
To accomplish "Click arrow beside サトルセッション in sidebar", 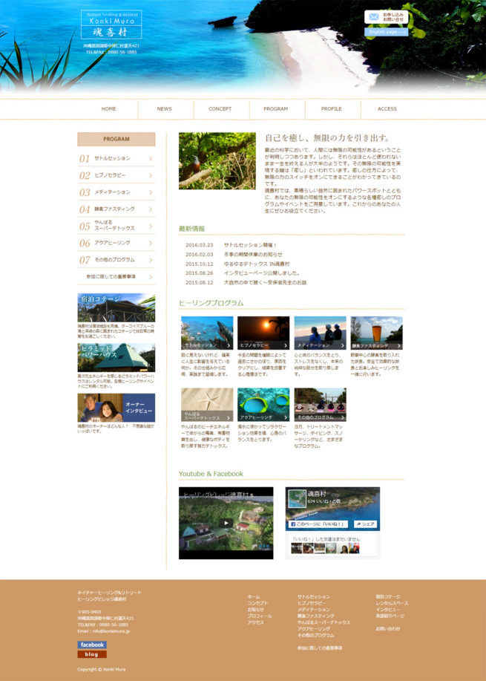I will point(151,159).
